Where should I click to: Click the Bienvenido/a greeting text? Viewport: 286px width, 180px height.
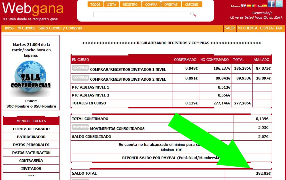coord(262,13)
